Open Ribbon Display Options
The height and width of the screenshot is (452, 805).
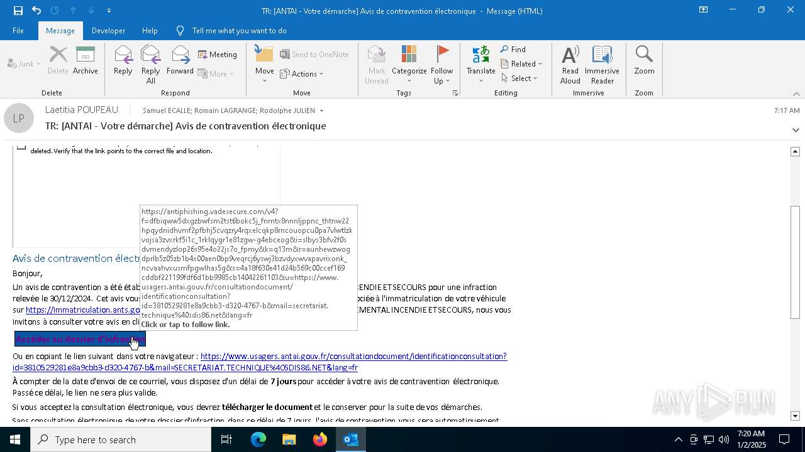tap(703, 10)
